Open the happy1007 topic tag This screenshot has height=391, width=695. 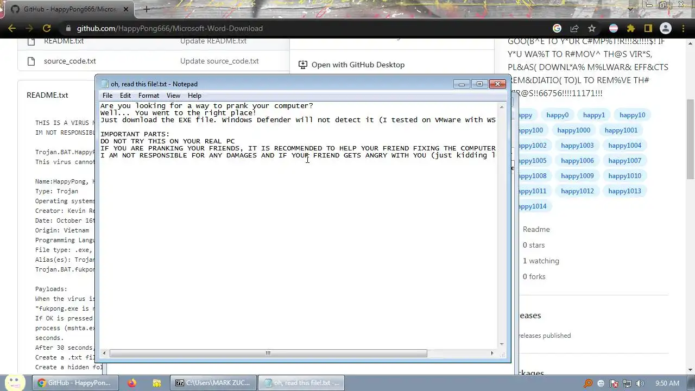(624, 161)
